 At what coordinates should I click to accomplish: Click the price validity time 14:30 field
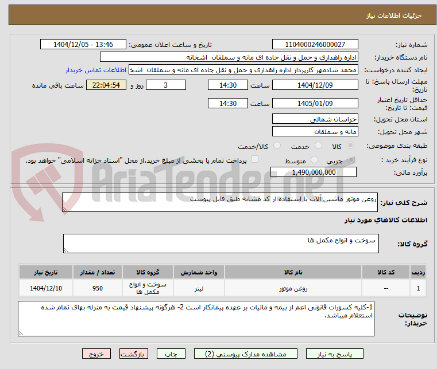[228, 104]
